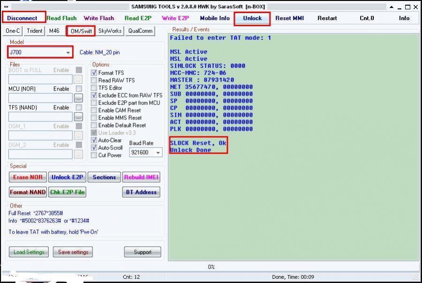Switch to the OM/Swift tab
The image size is (422, 283).
[x=81, y=31]
